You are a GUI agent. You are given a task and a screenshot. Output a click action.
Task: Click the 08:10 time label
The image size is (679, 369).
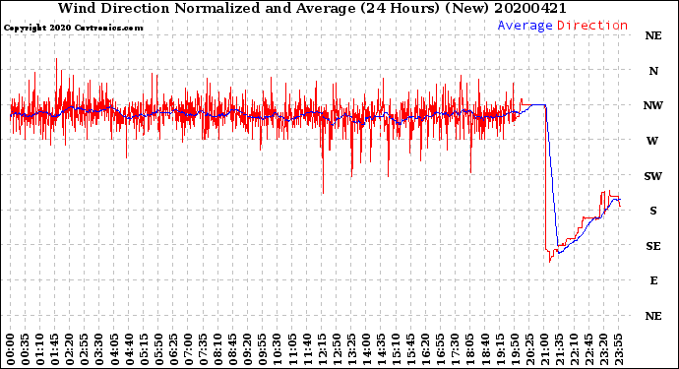(218, 349)
